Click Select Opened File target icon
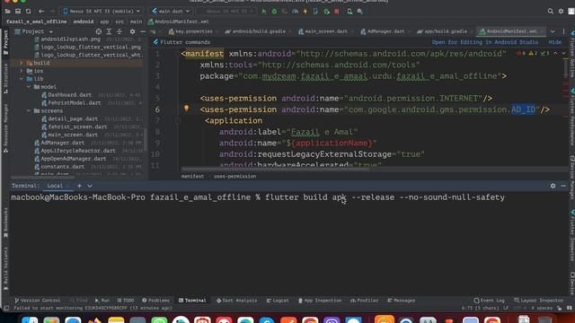The height and width of the screenshot is (323, 575). [x=99, y=31]
